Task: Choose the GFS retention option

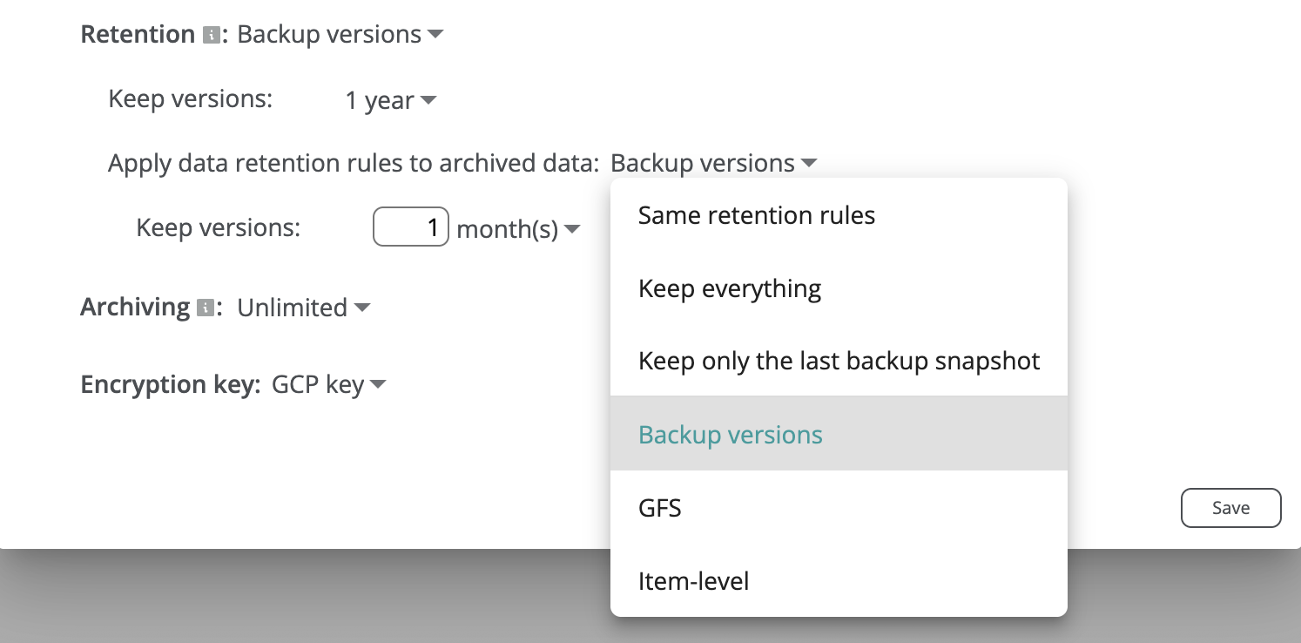Action: 659,507
